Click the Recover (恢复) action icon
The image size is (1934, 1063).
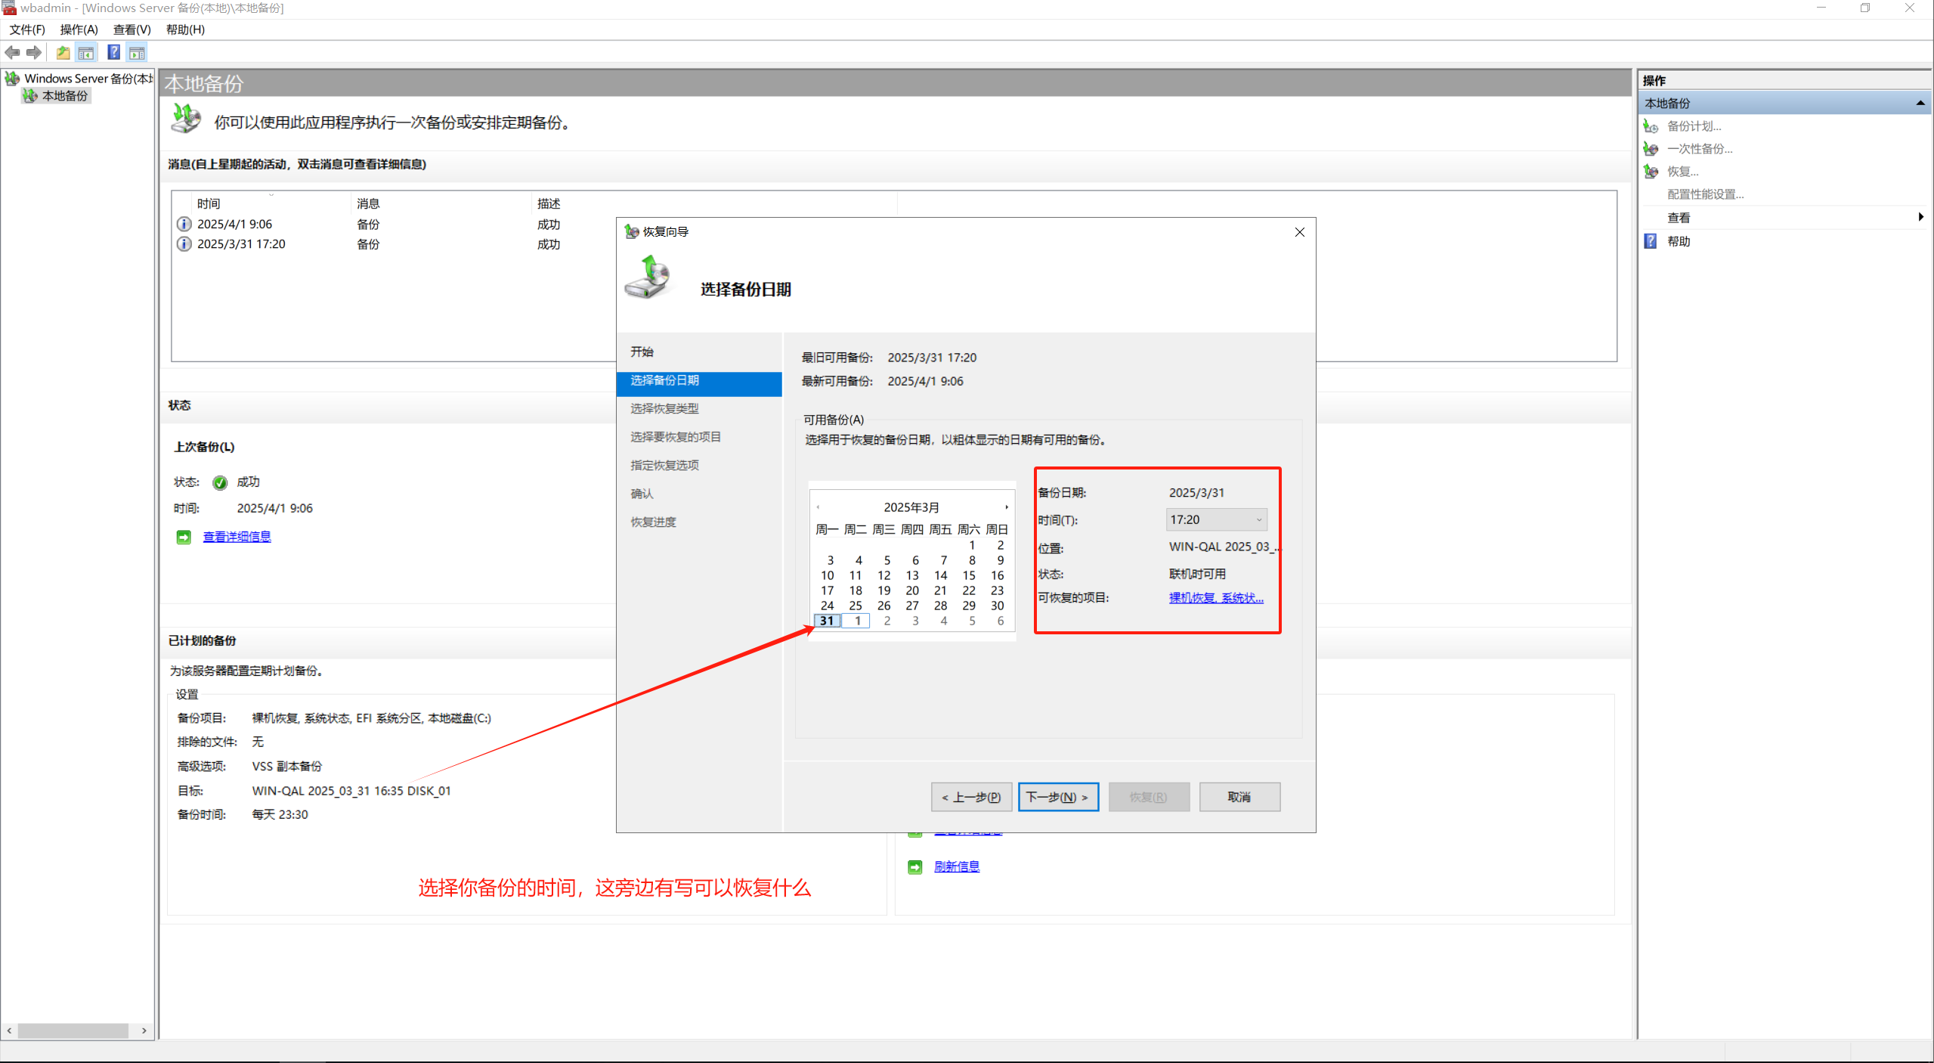tap(1651, 172)
